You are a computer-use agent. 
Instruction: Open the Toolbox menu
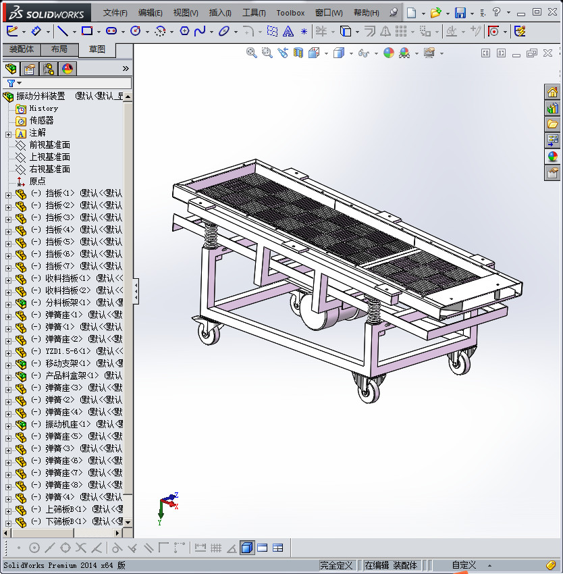tap(290, 13)
